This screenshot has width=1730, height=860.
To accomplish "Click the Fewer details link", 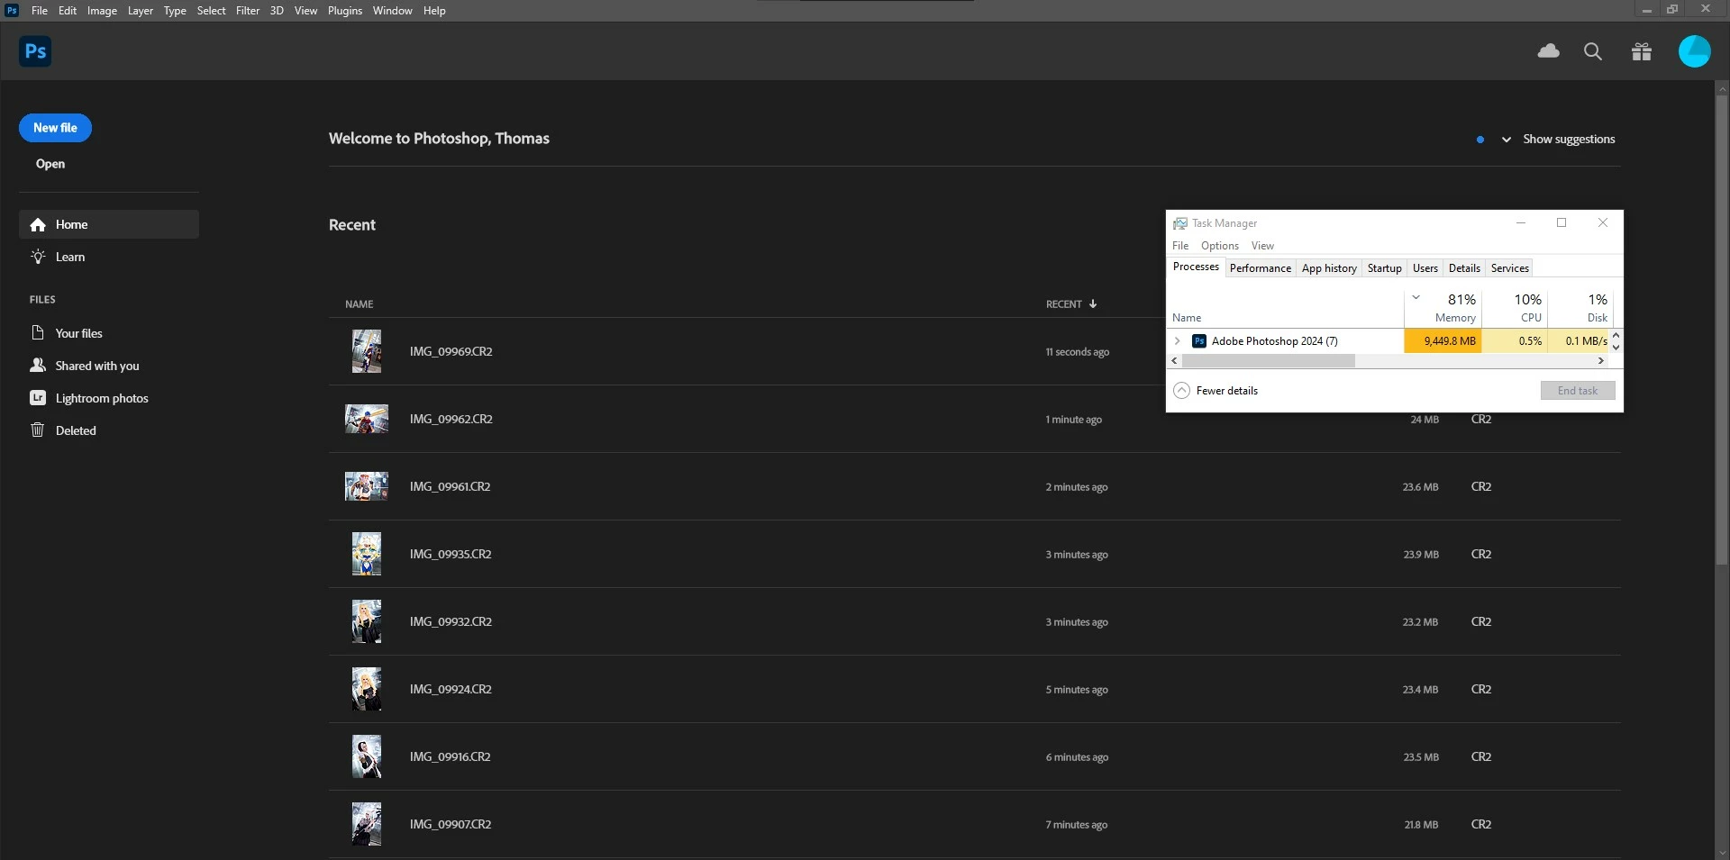I will [x=1227, y=391].
